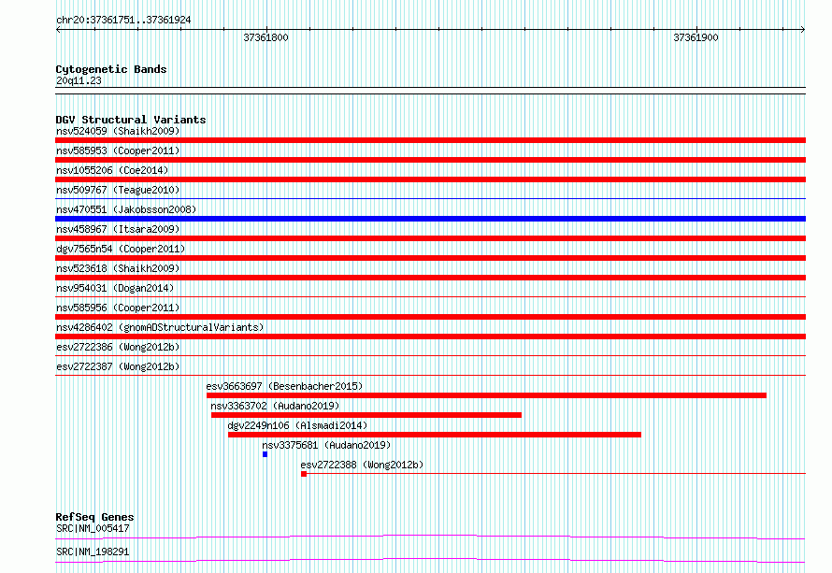The width and height of the screenshot is (832, 573).
Task: Click the nsv3363702 (Audano2019) label
Action: click(x=275, y=406)
